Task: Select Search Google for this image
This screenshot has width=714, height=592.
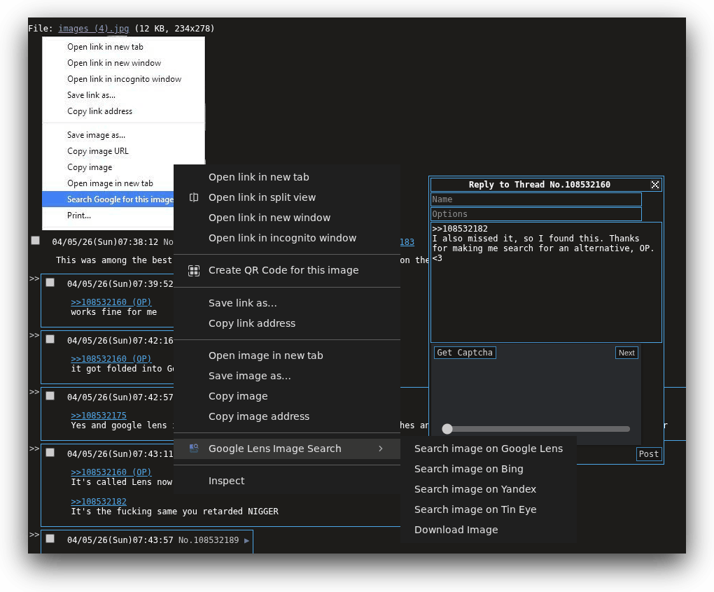Action: (x=108, y=199)
